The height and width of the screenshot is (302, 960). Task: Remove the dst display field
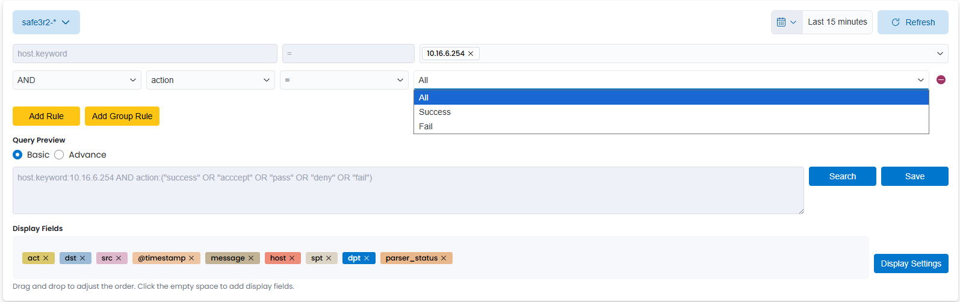click(82, 258)
